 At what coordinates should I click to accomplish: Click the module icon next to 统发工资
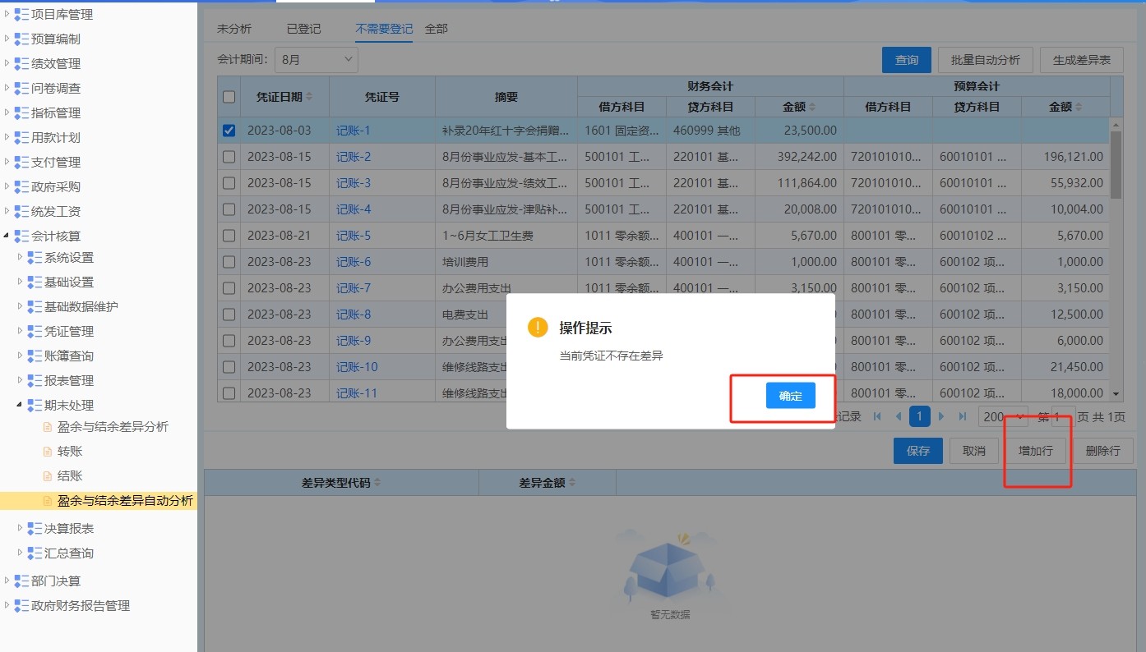point(21,211)
